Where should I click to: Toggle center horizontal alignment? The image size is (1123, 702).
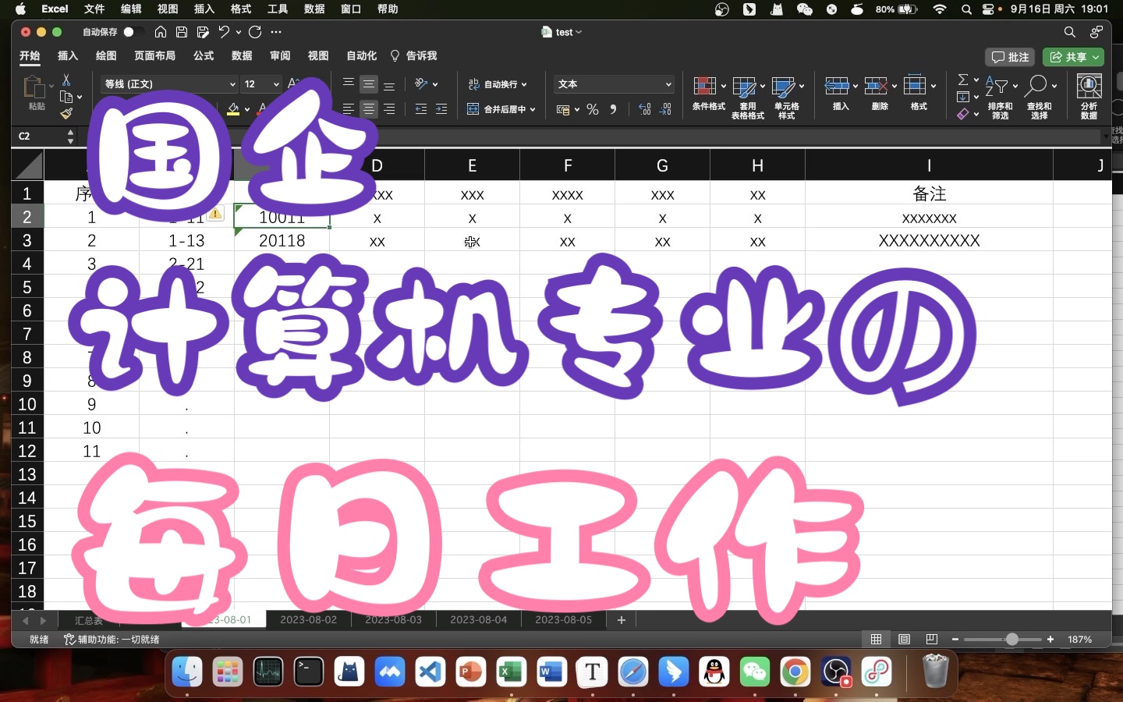[369, 109]
